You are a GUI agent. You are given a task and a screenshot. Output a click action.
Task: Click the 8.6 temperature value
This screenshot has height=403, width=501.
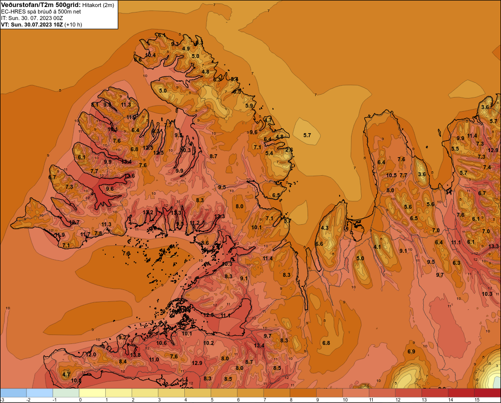pos(205,243)
